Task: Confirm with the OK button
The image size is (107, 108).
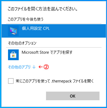Action: click(73, 96)
